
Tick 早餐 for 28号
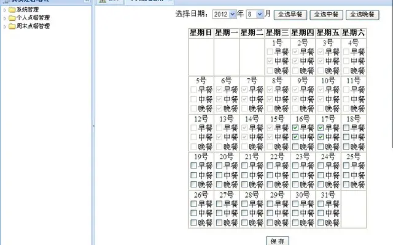244,204
